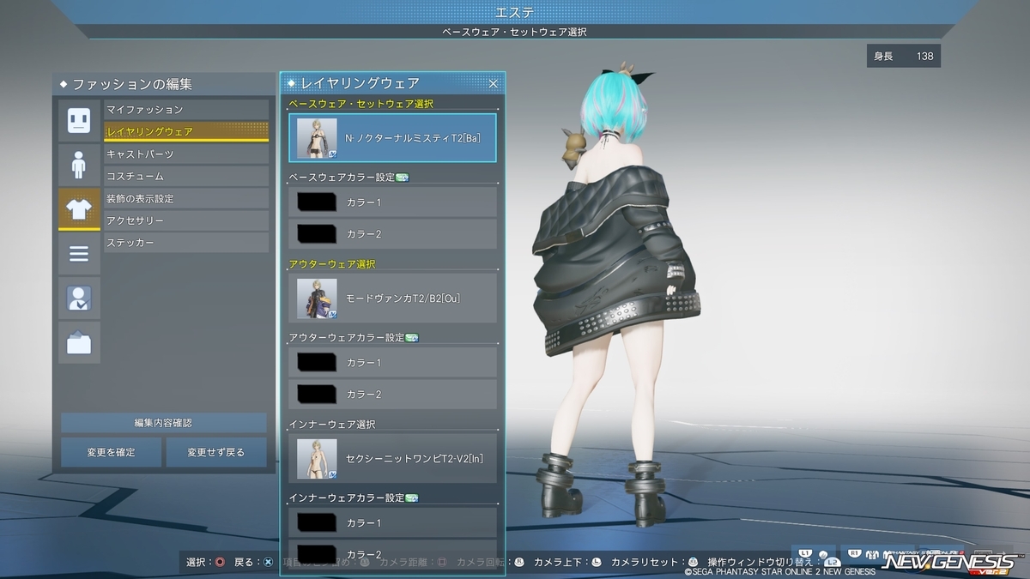Open アクセサリー menu entry
The image size is (1030, 579).
pyautogui.click(x=186, y=221)
